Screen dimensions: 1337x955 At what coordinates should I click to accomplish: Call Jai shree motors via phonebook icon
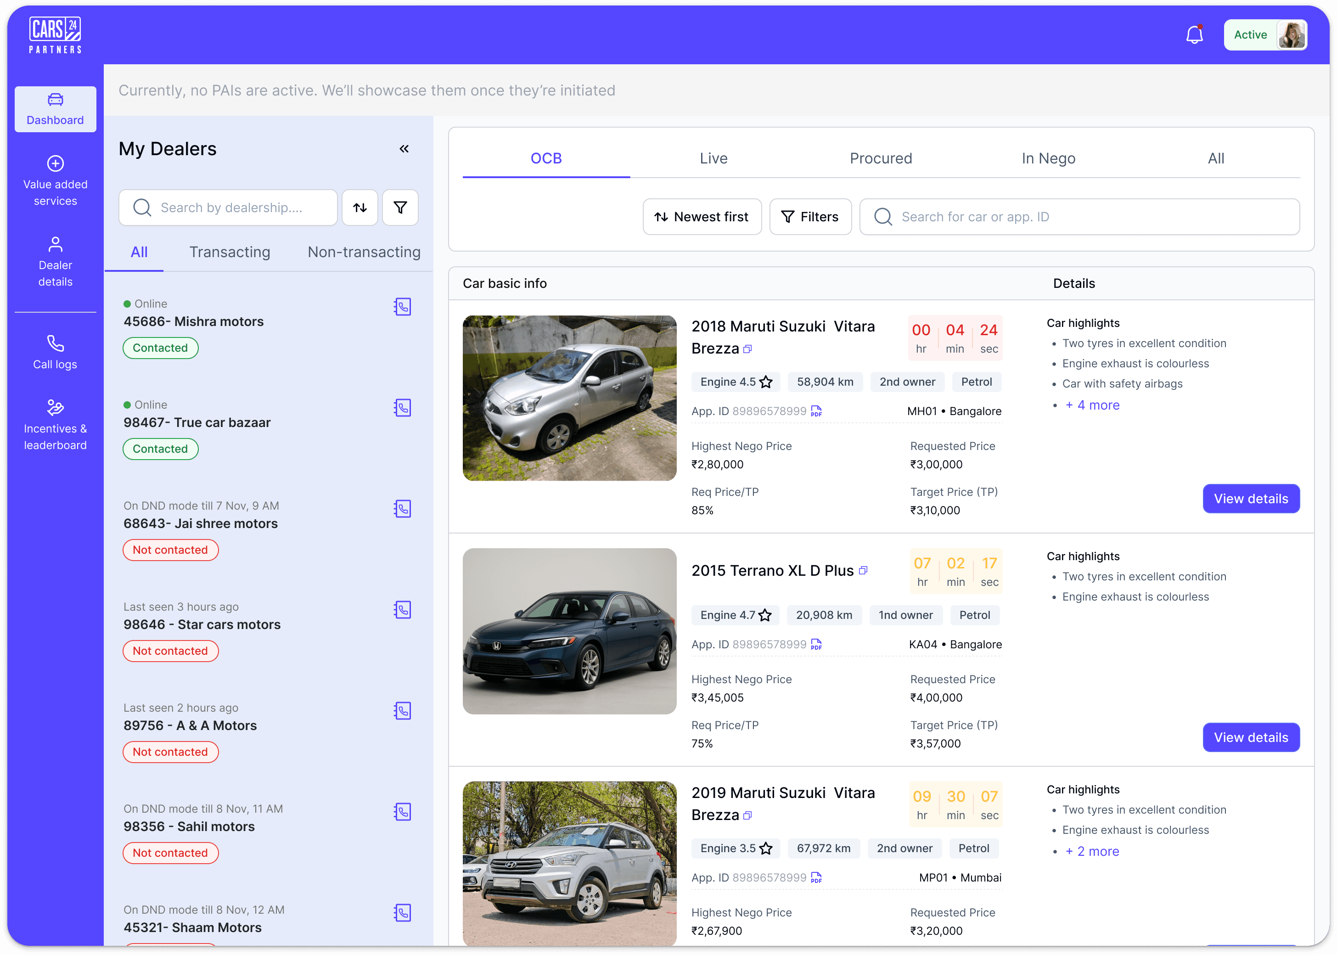click(x=403, y=509)
